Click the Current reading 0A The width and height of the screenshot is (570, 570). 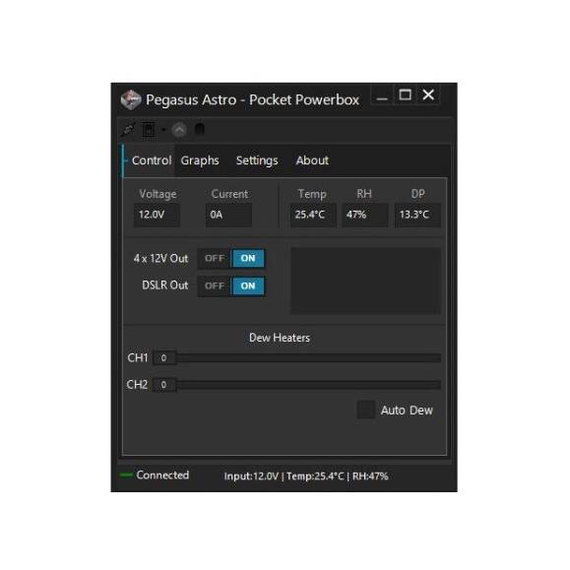pos(228,215)
